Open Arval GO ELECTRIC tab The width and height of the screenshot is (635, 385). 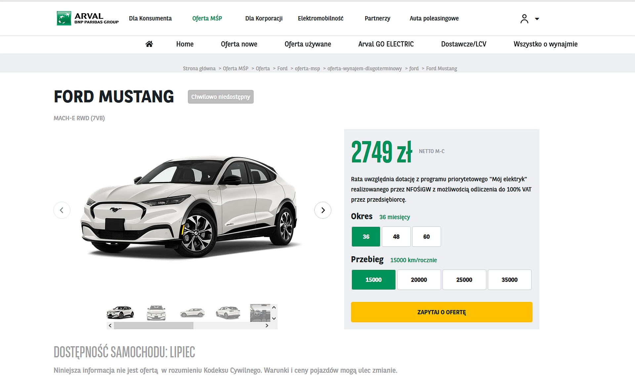click(x=386, y=44)
